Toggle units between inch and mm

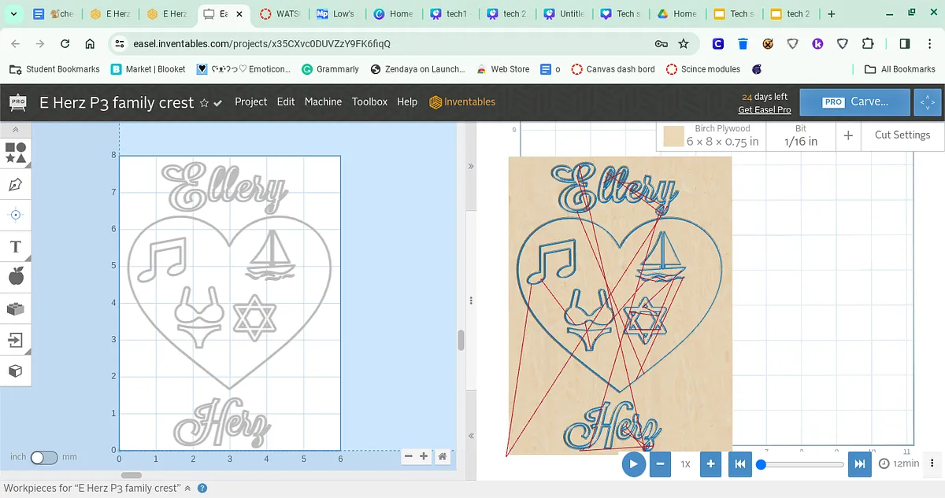point(44,457)
